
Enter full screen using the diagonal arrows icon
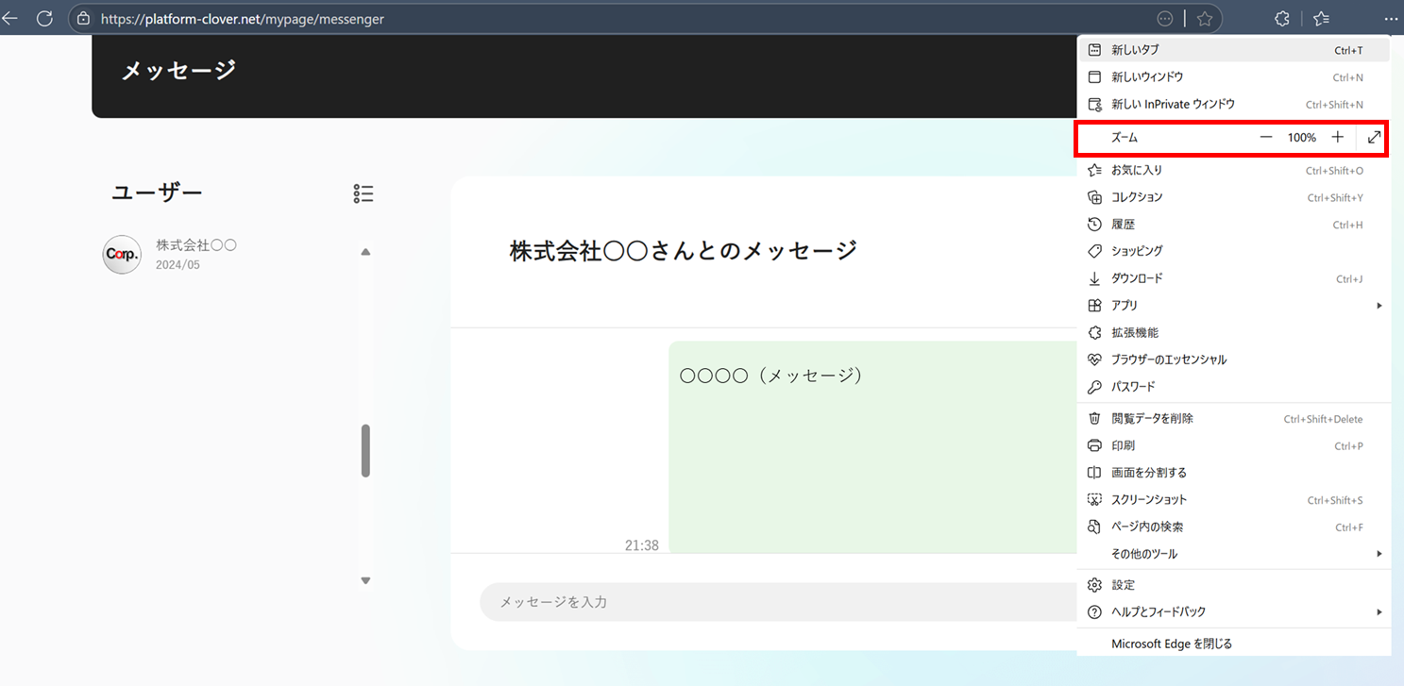click(x=1374, y=138)
